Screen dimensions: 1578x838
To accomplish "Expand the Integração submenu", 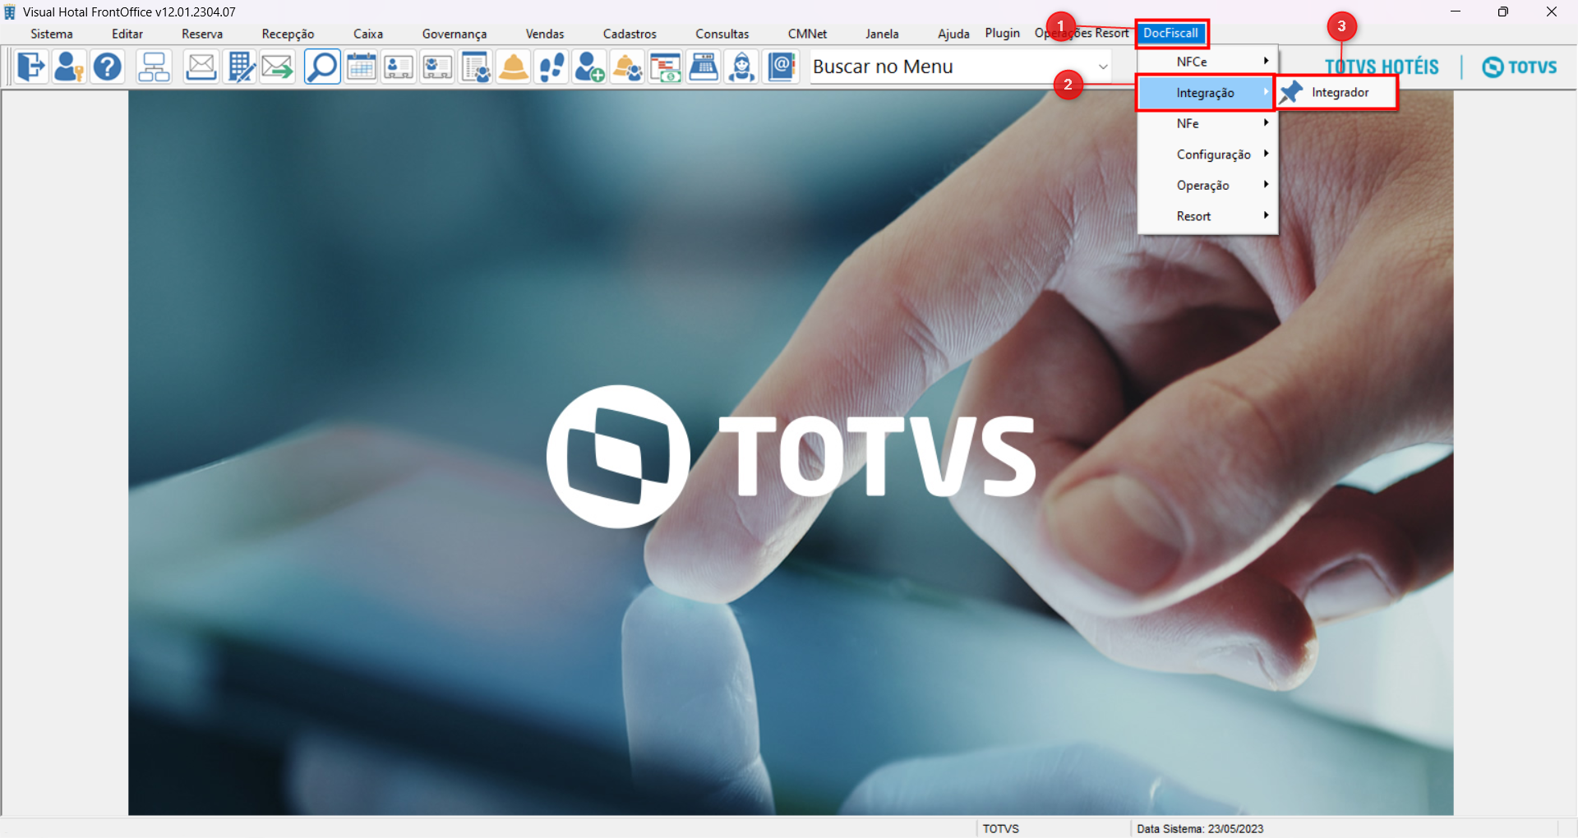I will [1206, 93].
